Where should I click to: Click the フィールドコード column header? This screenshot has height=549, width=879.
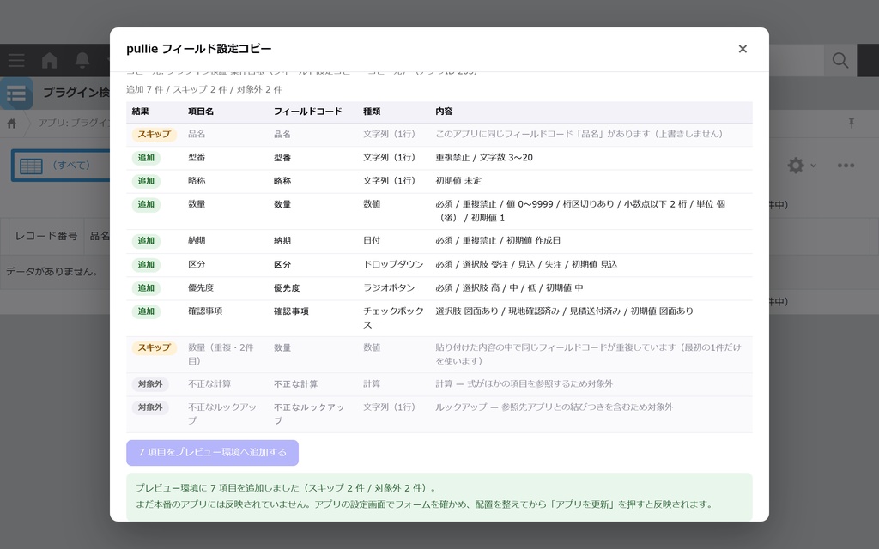308,112
